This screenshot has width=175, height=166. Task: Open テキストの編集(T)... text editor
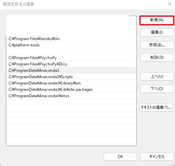click(x=156, y=108)
